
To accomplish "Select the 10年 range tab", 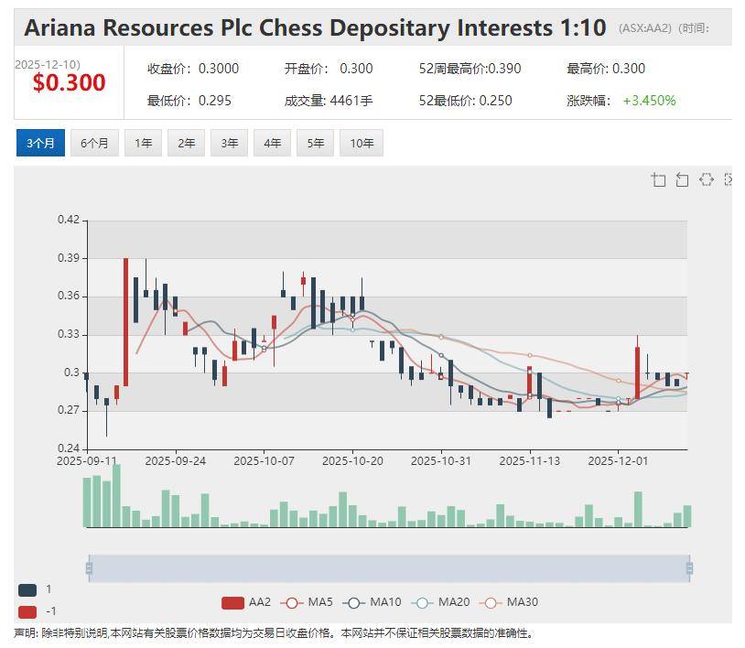I will point(362,143).
